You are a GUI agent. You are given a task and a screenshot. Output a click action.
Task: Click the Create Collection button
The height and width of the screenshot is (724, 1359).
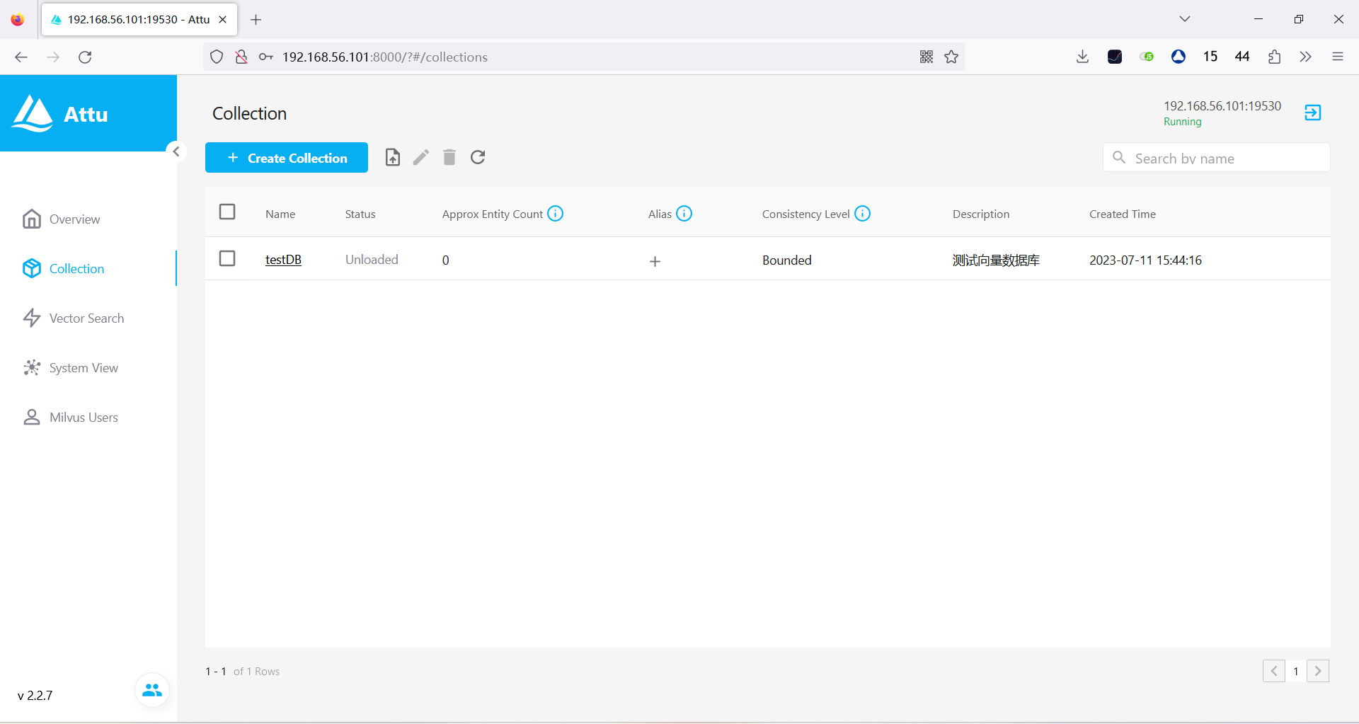(287, 158)
